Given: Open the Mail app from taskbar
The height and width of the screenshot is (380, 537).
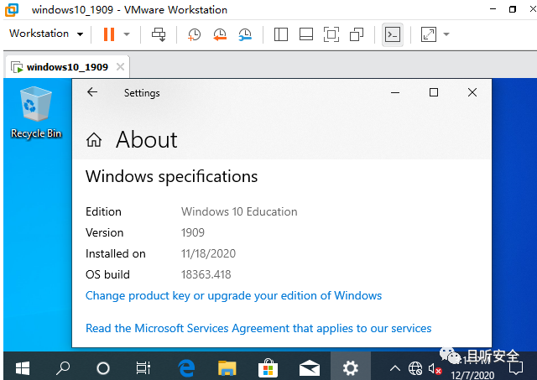Looking at the screenshot, I should click(310, 368).
